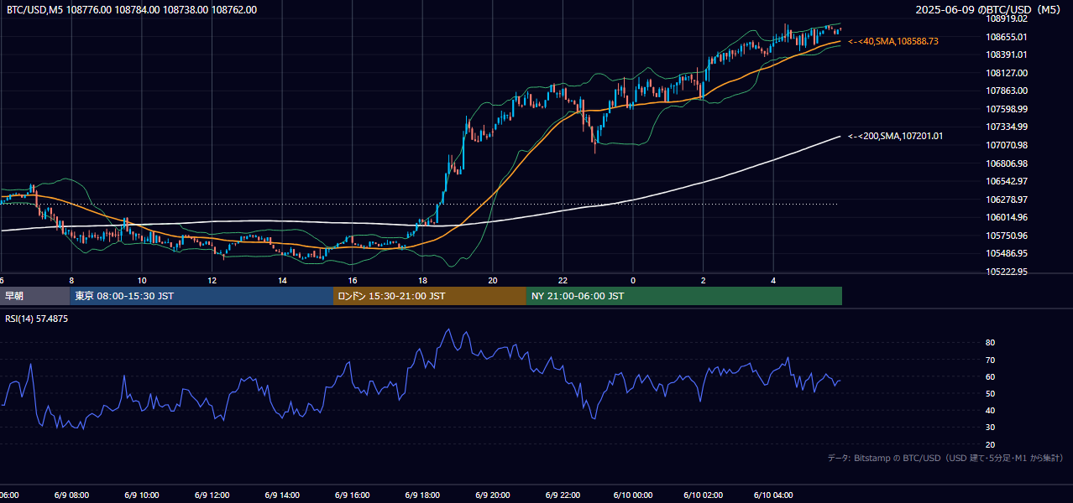Click the BTC/USD,M5 OHLC header text
The height and width of the screenshot is (503, 1073).
click(x=132, y=10)
